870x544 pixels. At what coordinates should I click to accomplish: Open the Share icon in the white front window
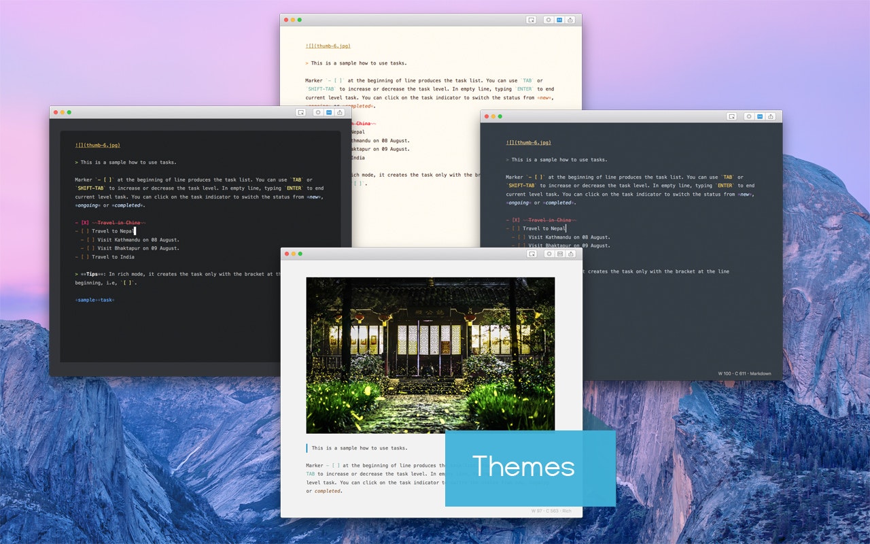pos(571,254)
